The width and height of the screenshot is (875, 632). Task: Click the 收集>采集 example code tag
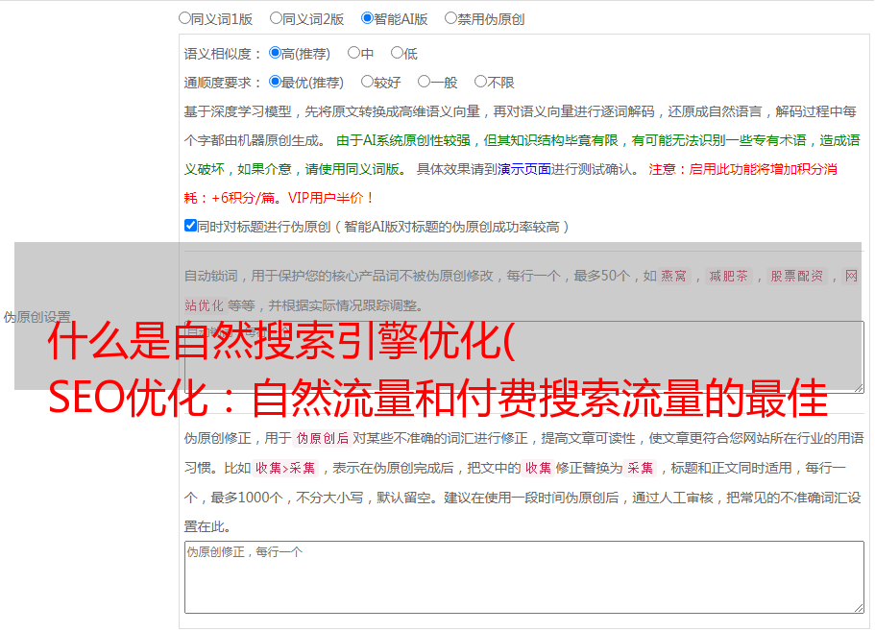pyautogui.click(x=285, y=468)
